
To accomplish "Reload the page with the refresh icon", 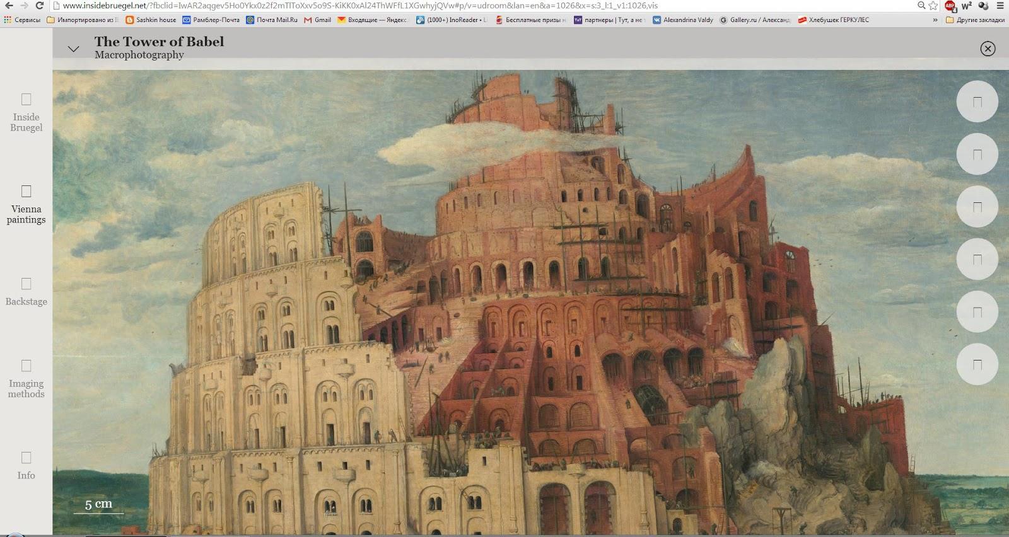I will [x=39, y=6].
